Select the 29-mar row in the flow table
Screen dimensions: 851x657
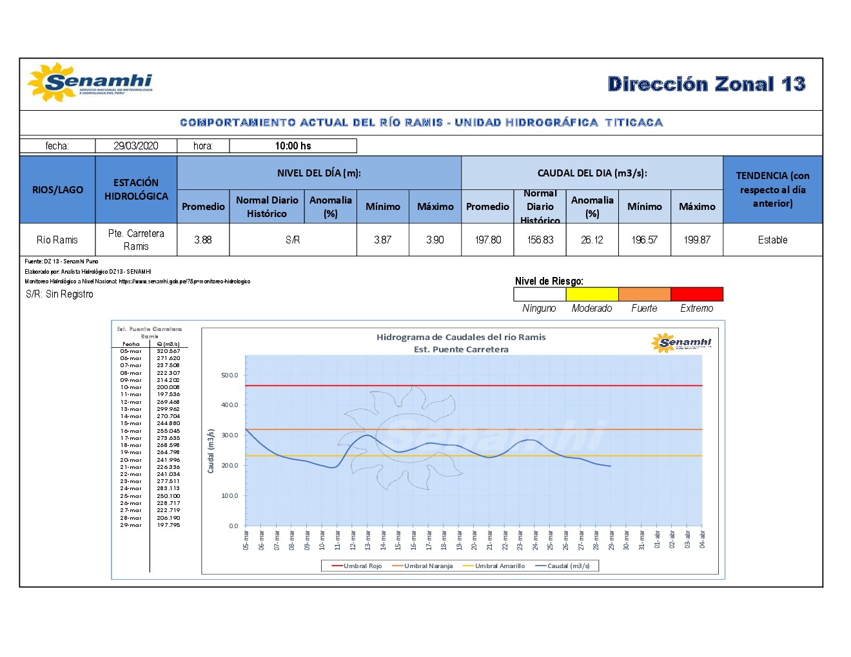coord(150,526)
